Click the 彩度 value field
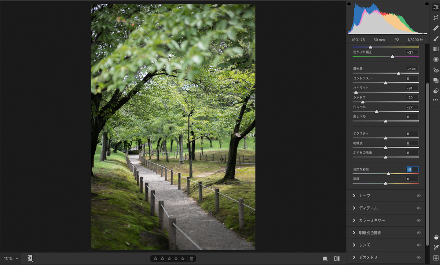440x265 pixels. [x=412, y=179]
